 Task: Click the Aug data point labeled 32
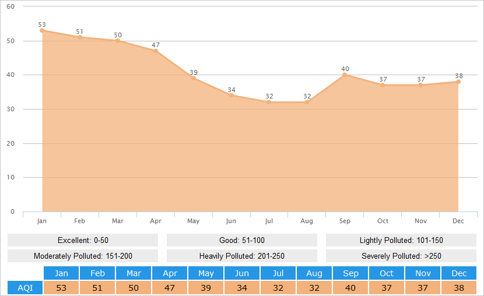(307, 102)
